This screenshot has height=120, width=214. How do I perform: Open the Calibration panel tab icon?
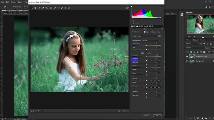tap(150, 26)
